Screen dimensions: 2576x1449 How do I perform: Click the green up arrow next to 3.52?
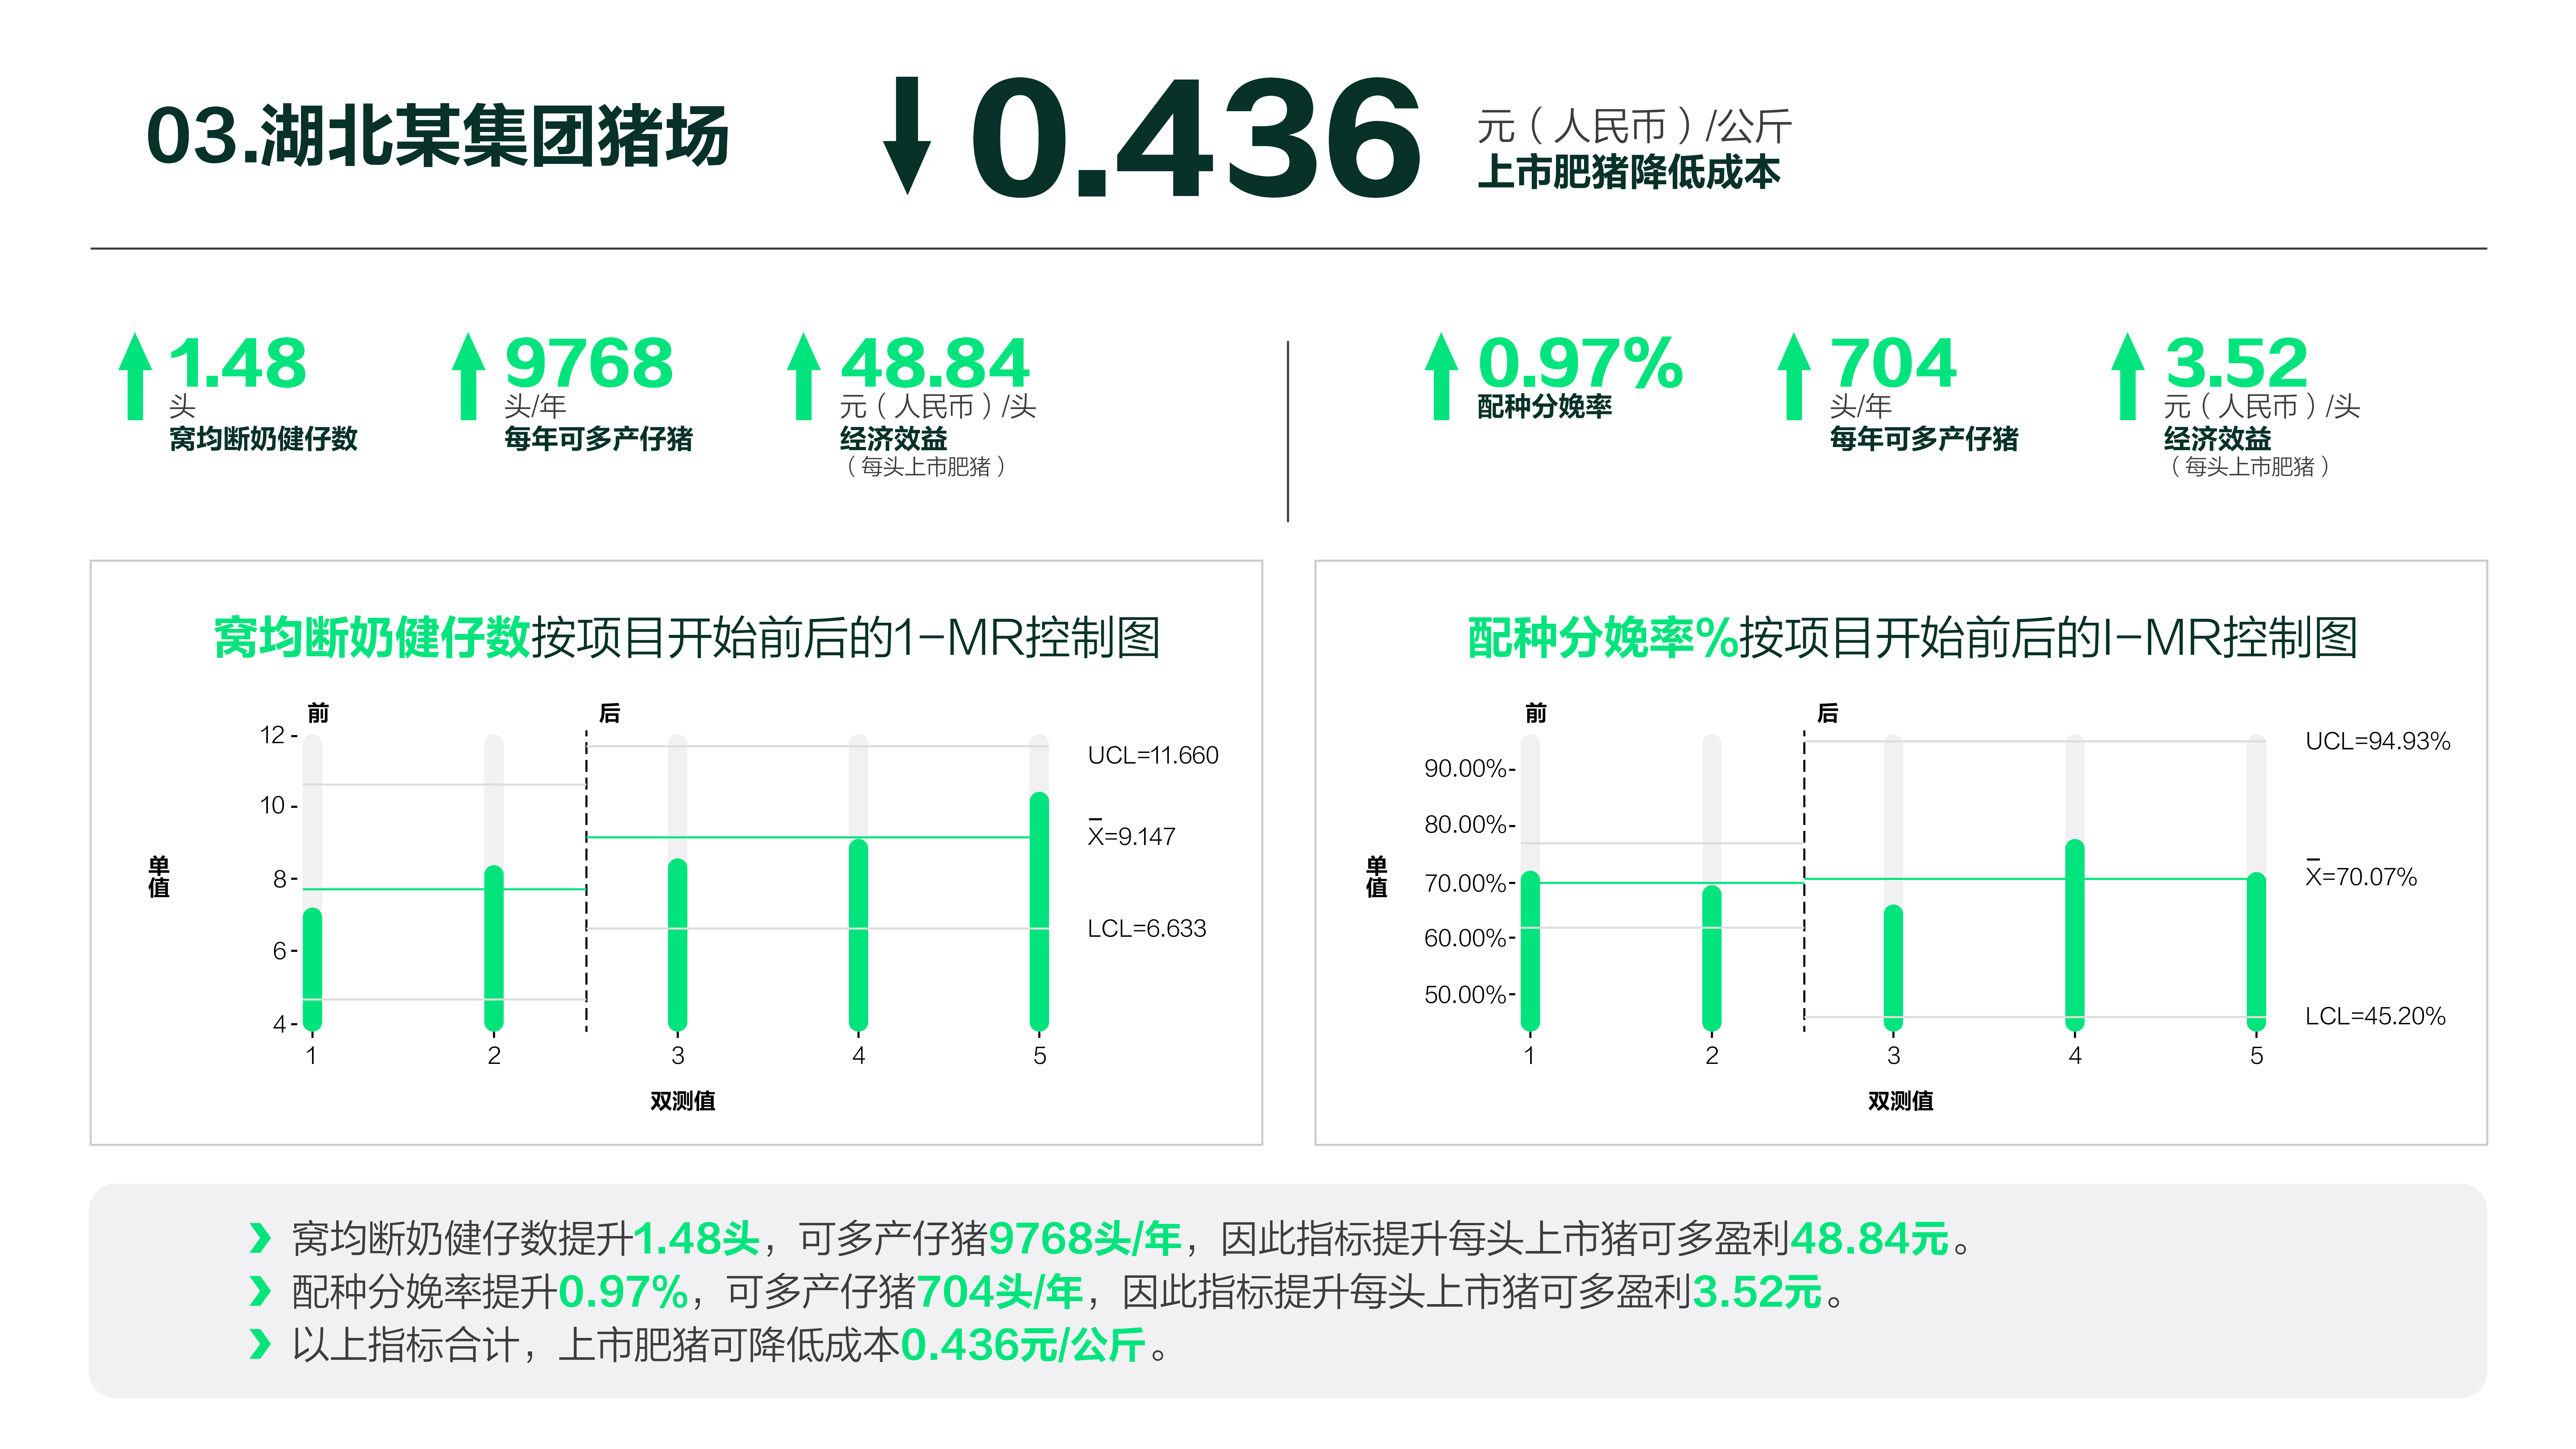2128,376
